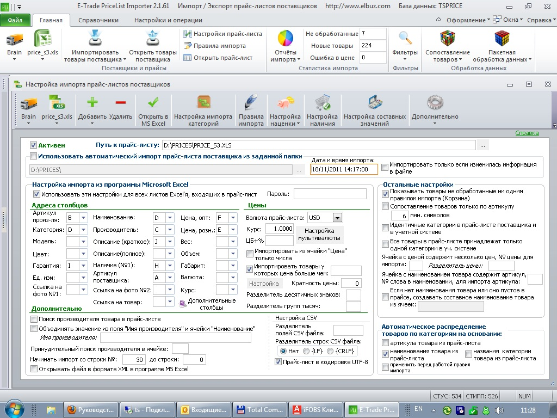The width and height of the screenshot is (557, 418).
Task: Click the Путь к прайс-листу path field
Action: [319, 145]
